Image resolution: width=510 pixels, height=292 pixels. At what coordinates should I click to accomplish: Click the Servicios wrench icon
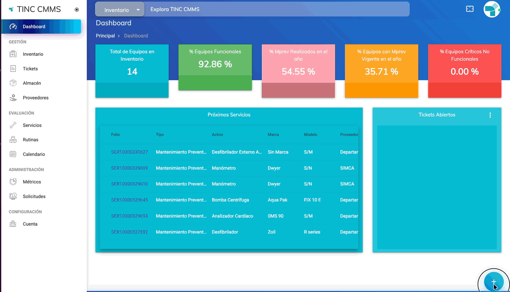click(x=13, y=125)
